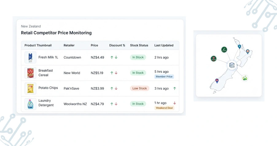Viewport: 277px width, 146px height.
Task: Click the In Stock badge for Laundry Detergent
Action: click(x=138, y=104)
